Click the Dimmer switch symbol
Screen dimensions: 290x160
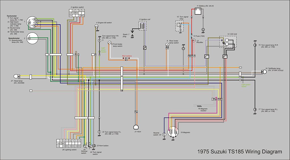[x=85, y=145]
